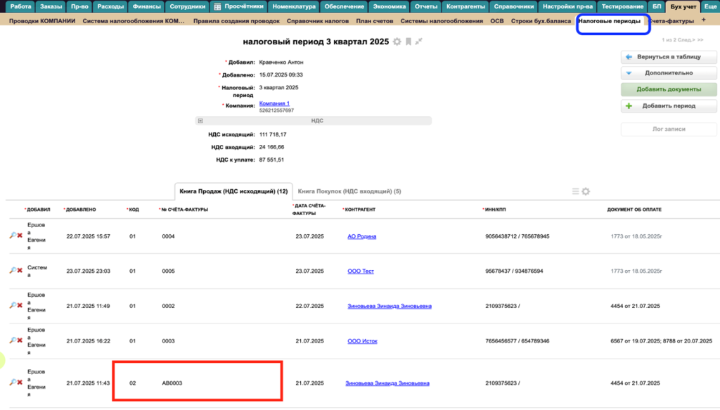Open invoice 0004 row with the magnifier icon
The width and height of the screenshot is (720, 410).
click(x=12, y=236)
